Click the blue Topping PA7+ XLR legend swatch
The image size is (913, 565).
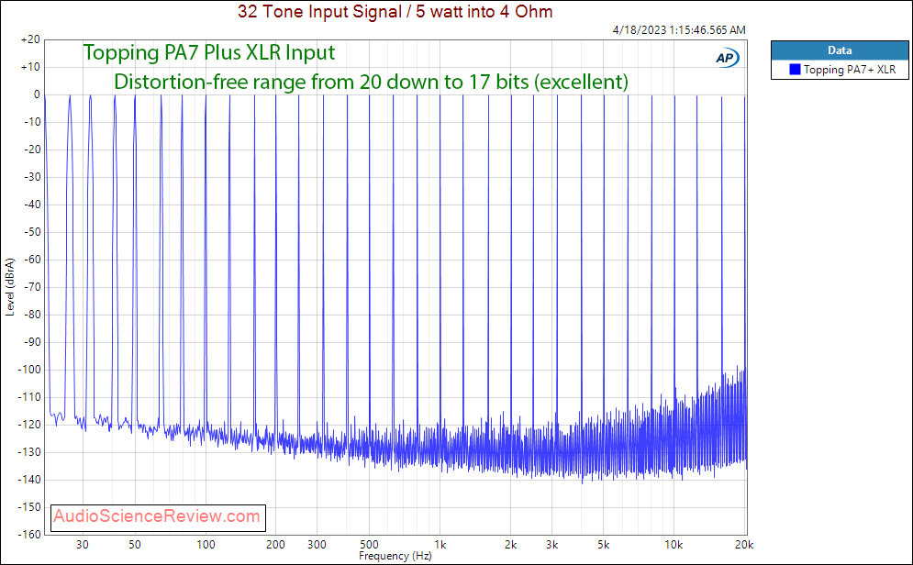pos(795,69)
